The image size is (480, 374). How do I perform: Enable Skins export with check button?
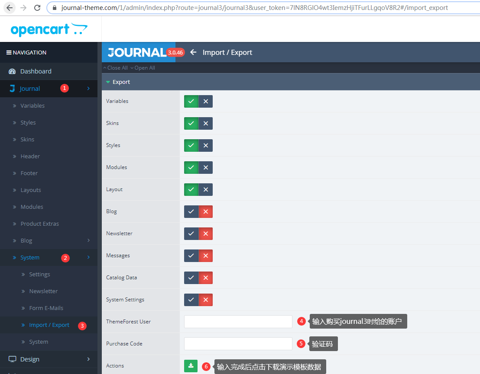[x=191, y=124]
